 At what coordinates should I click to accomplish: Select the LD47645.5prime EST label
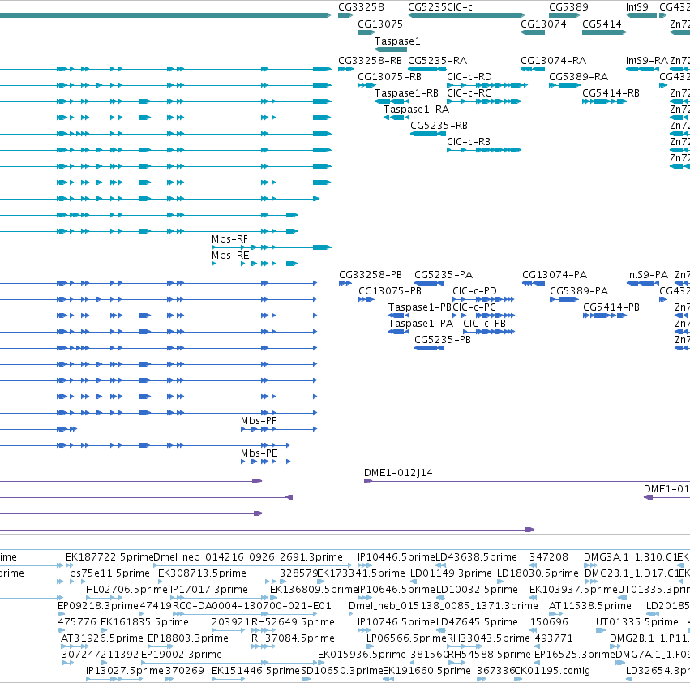pos(477,622)
